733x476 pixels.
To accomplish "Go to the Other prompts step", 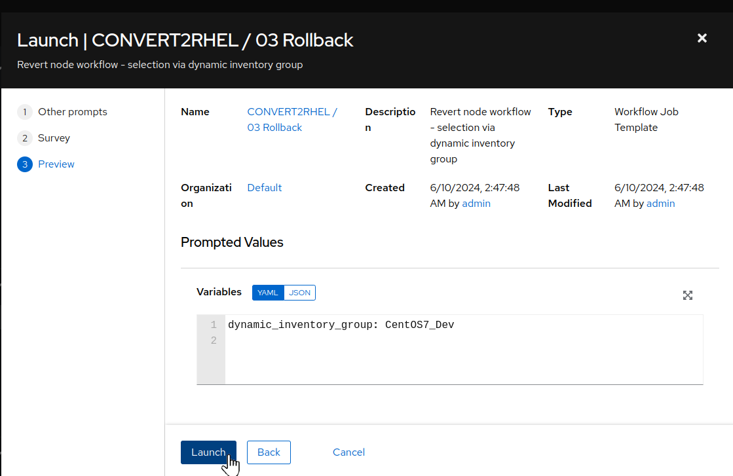I will [x=73, y=112].
